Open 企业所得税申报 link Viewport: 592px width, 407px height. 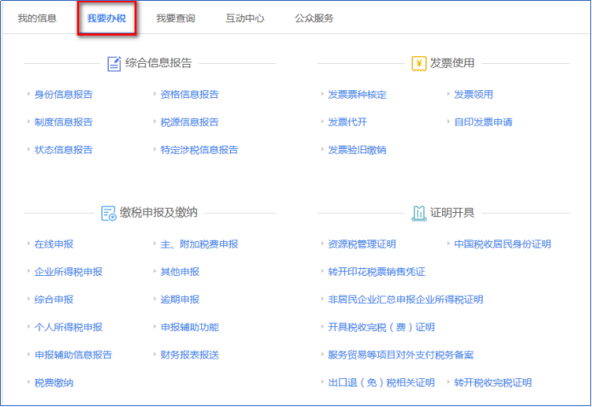coord(68,272)
